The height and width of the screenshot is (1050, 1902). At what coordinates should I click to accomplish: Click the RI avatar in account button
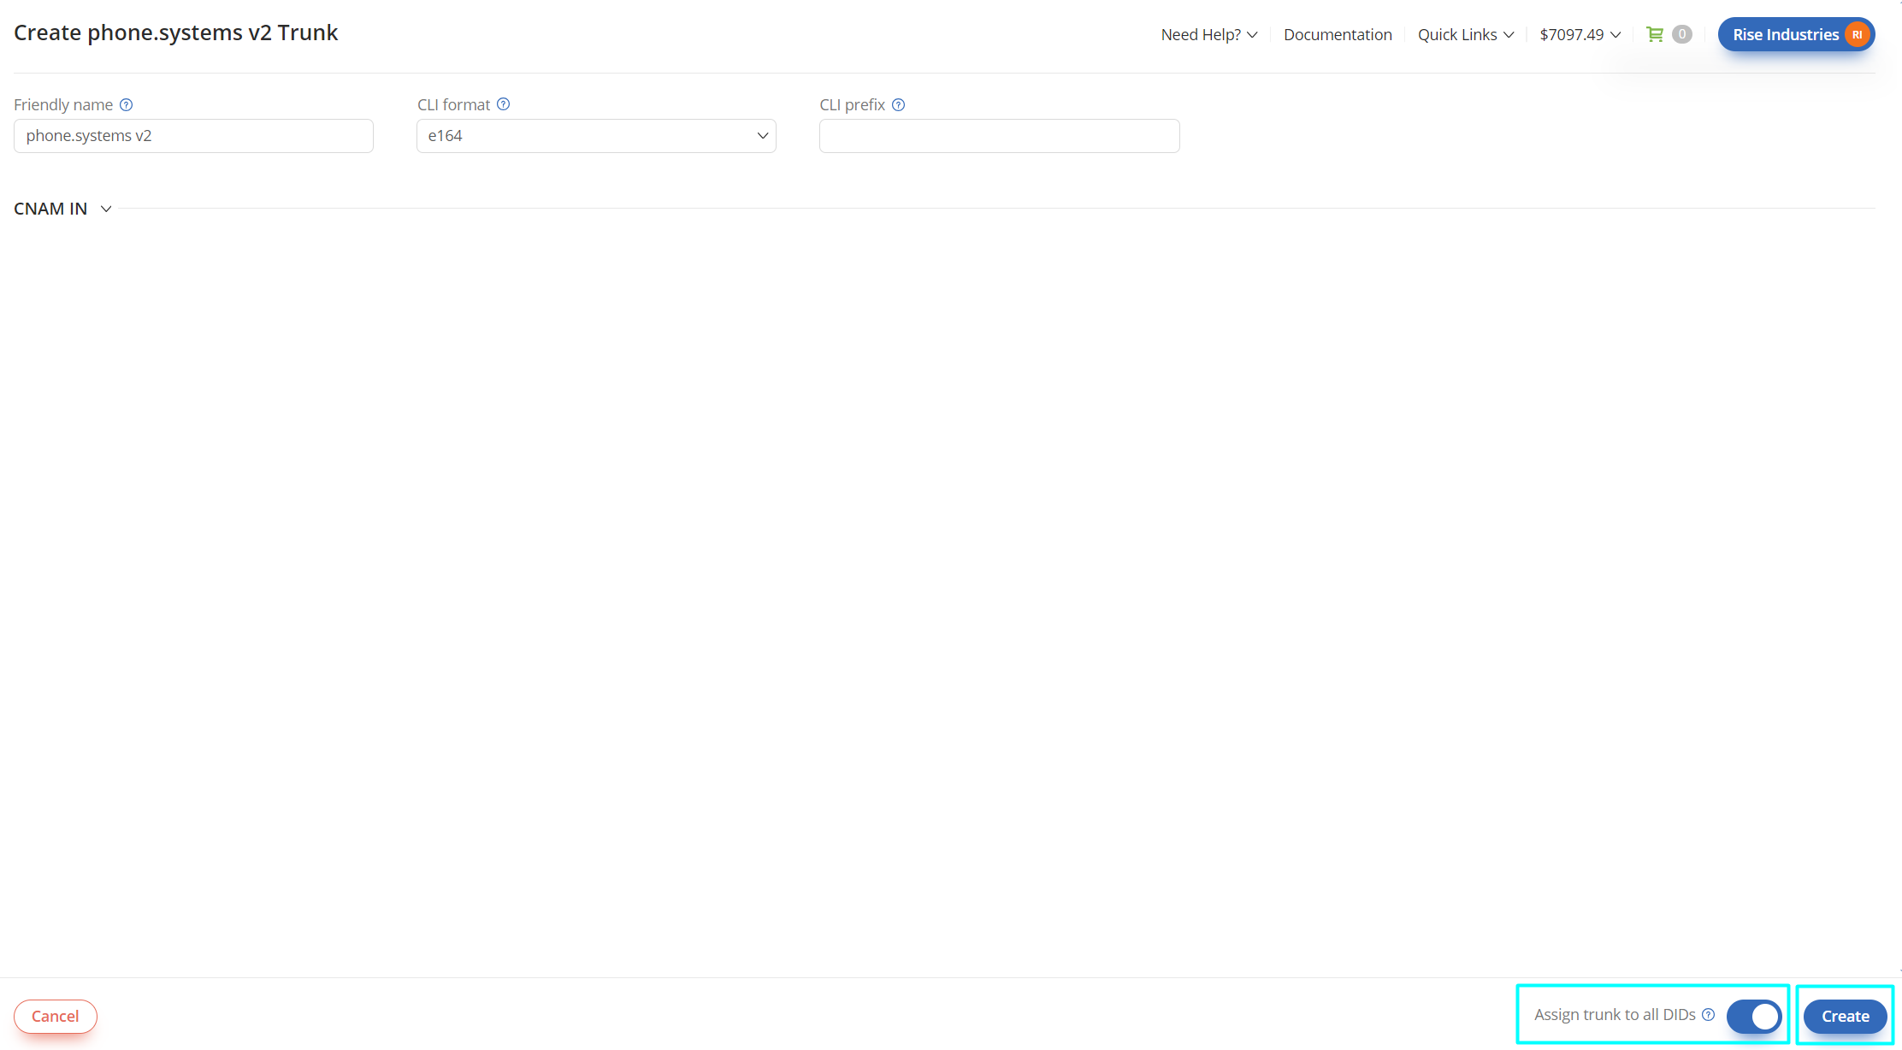[1857, 35]
